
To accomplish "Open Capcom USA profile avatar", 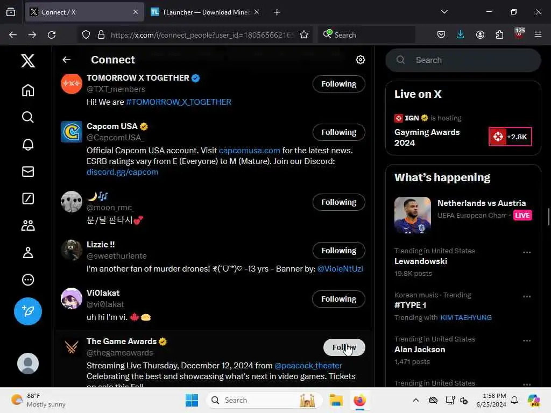I will click(72, 132).
